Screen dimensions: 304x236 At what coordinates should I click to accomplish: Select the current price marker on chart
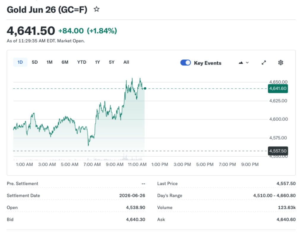(145, 88)
